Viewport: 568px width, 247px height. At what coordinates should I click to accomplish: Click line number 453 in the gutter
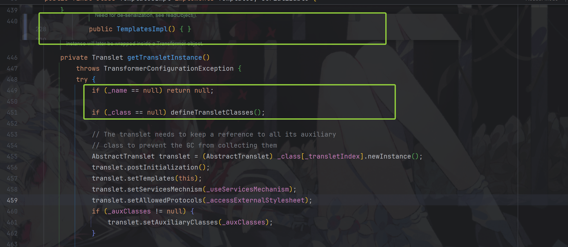tap(12, 134)
